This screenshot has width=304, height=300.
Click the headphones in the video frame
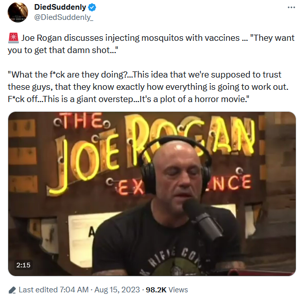[x=175, y=164]
